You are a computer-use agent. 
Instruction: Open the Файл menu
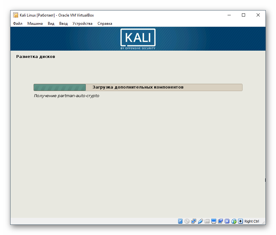(18, 23)
